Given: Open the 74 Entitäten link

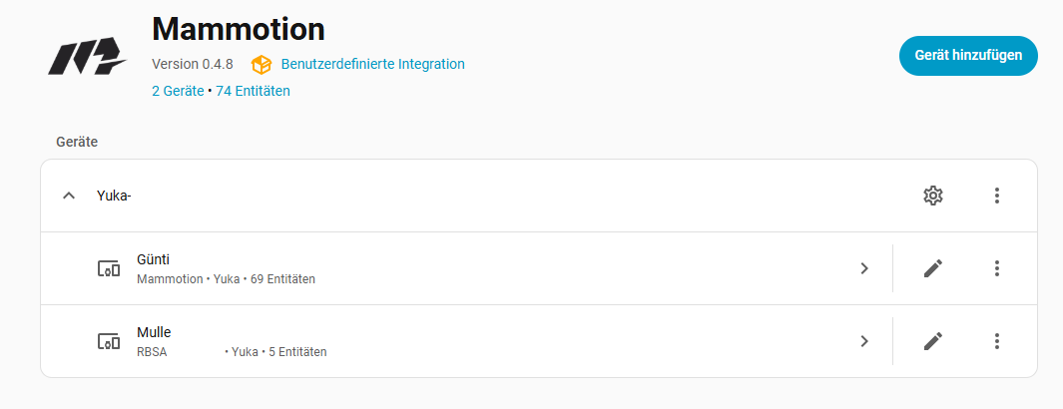Looking at the screenshot, I should coord(253,91).
